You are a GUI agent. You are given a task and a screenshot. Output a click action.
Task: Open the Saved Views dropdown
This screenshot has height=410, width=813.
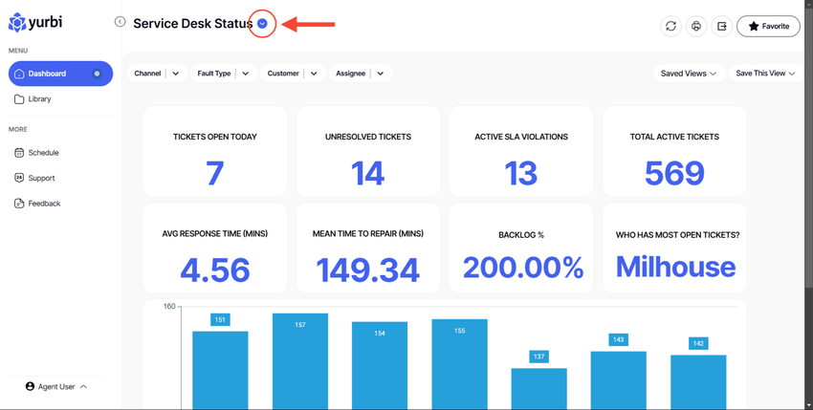690,74
